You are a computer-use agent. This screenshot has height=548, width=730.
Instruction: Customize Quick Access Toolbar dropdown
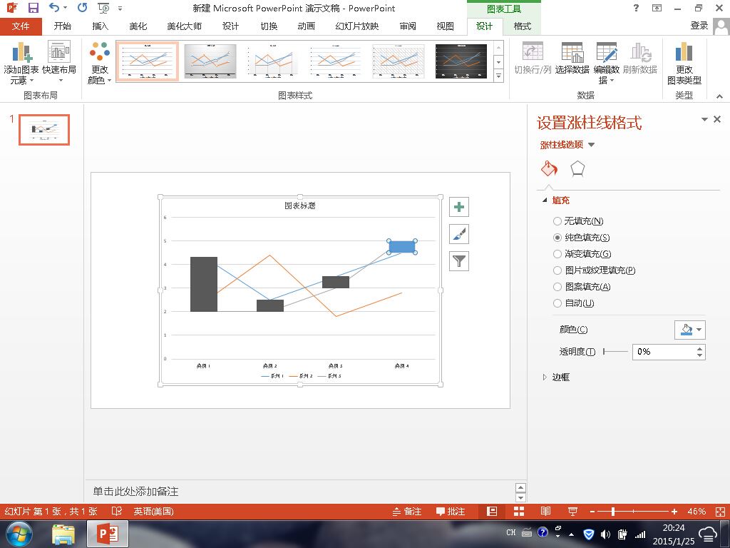pos(120,8)
